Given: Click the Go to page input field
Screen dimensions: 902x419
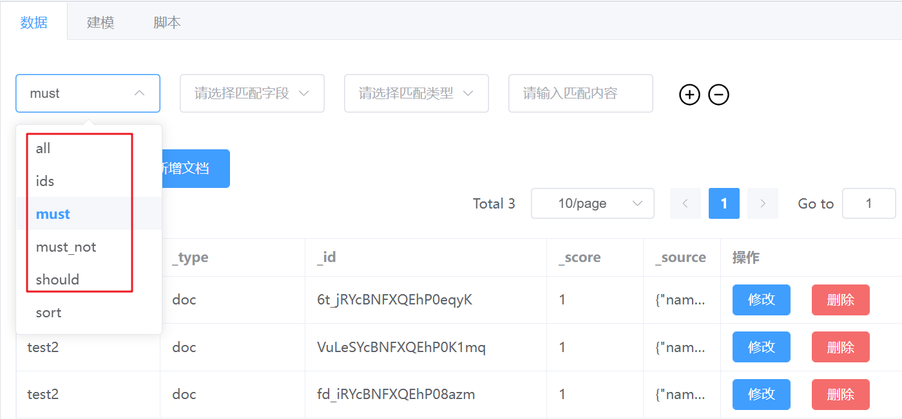Looking at the screenshot, I should (868, 203).
